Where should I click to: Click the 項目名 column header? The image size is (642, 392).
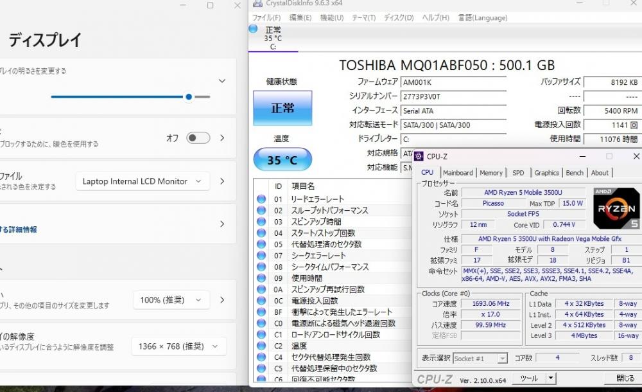pos(302,186)
